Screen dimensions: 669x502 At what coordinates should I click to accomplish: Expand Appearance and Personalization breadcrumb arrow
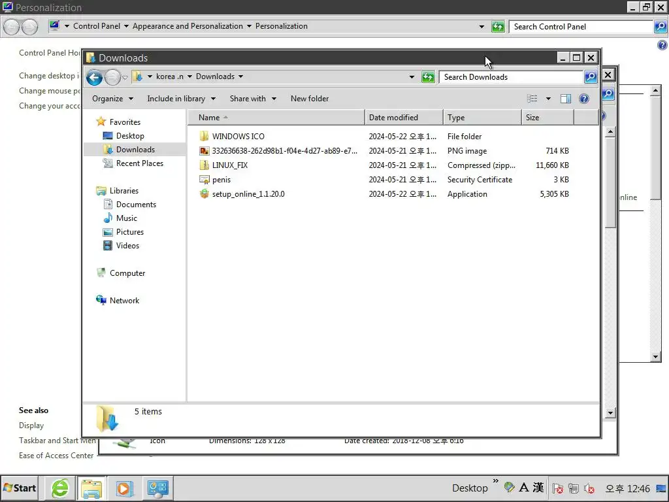pos(249,26)
